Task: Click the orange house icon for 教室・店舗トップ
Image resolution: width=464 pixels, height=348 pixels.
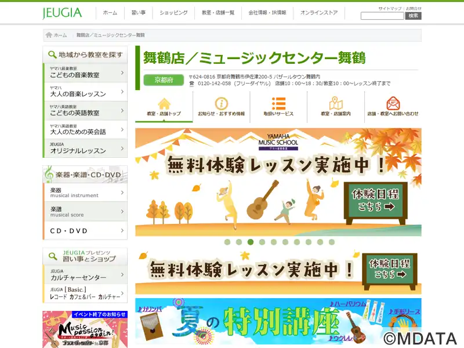Action: pyautogui.click(x=164, y=104)
